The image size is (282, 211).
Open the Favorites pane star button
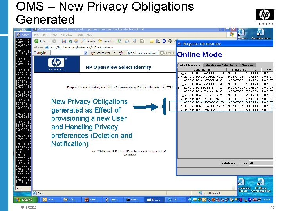pos(106,41)
